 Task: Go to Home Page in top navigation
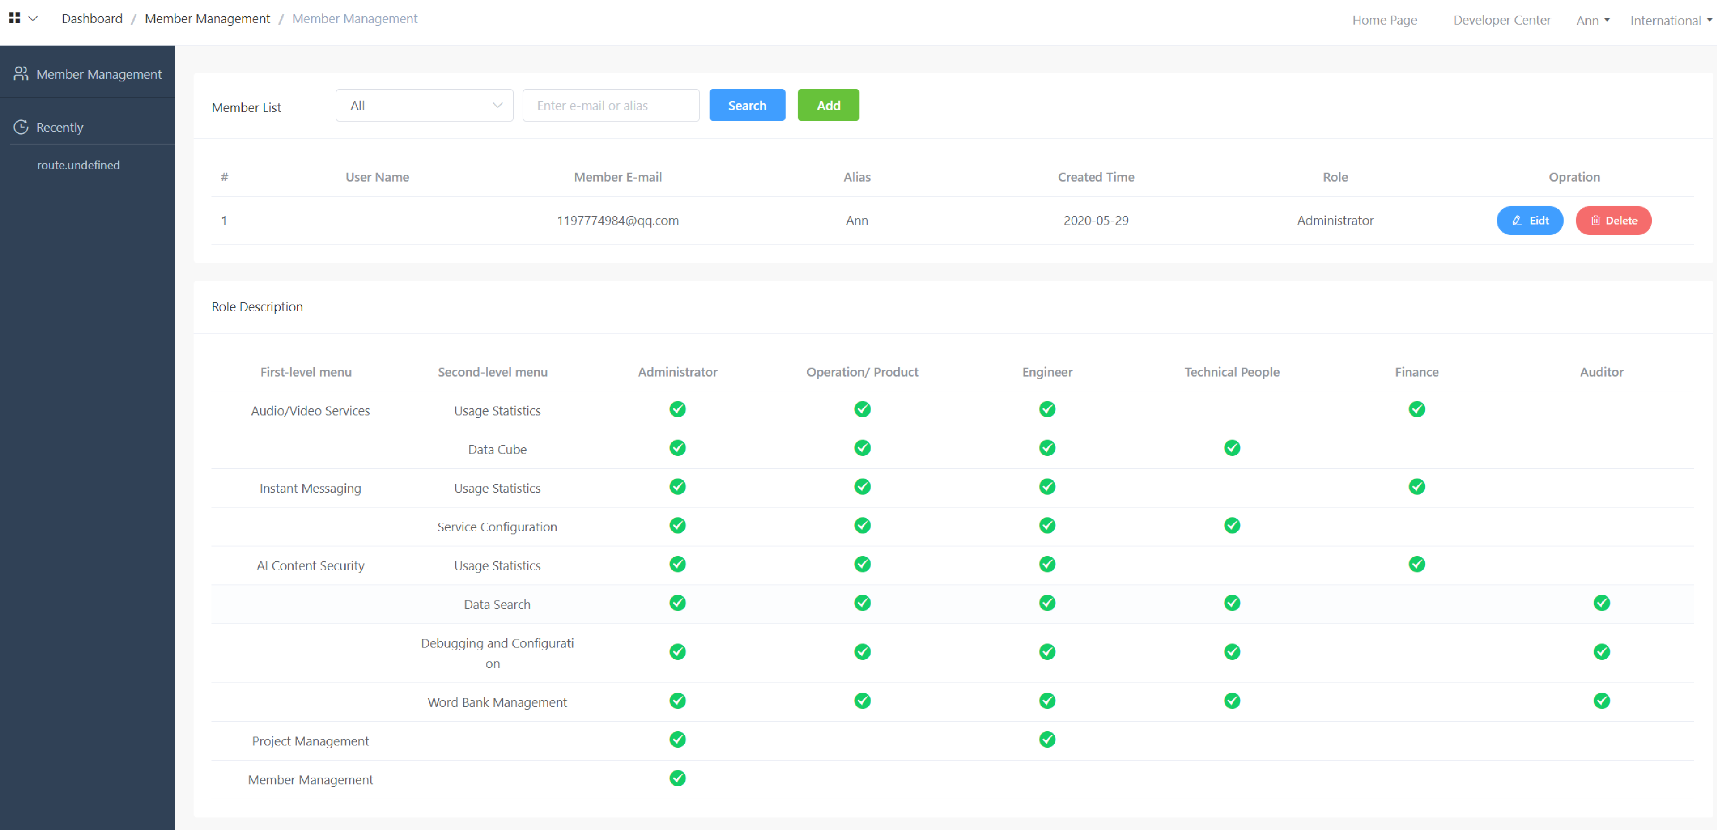(1384, 21)
